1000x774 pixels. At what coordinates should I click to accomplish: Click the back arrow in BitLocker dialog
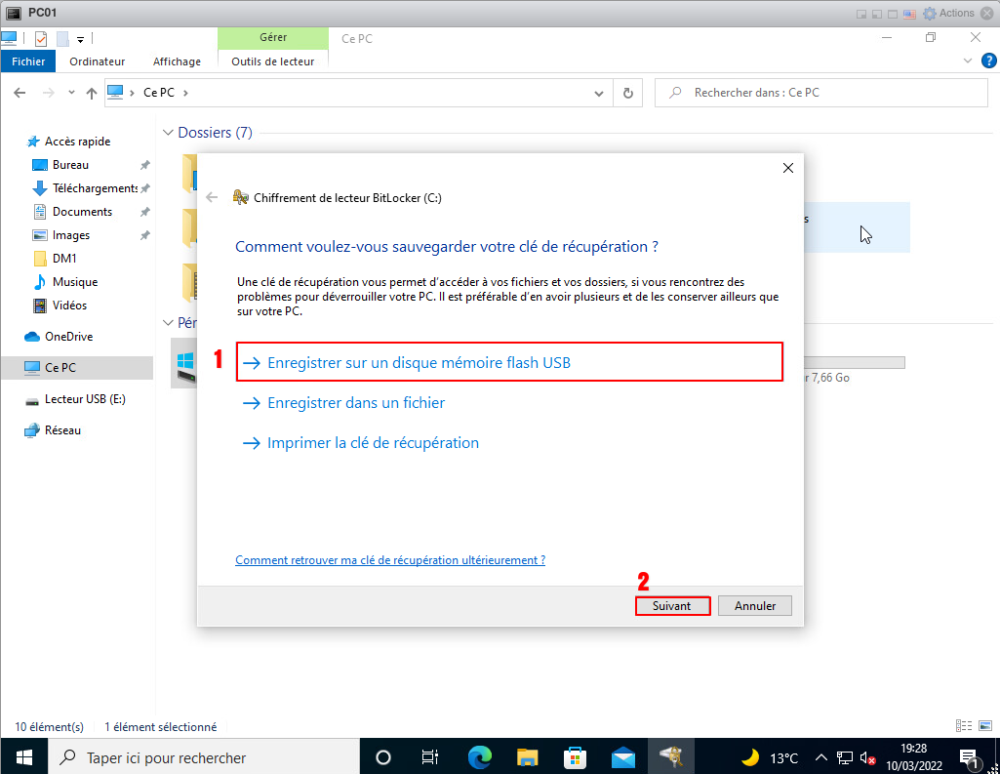click(212, 196)
